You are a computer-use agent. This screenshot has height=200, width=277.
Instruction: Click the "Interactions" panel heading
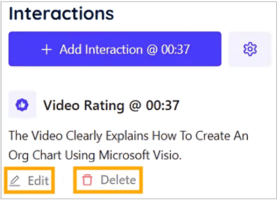[x=61, y=13]
